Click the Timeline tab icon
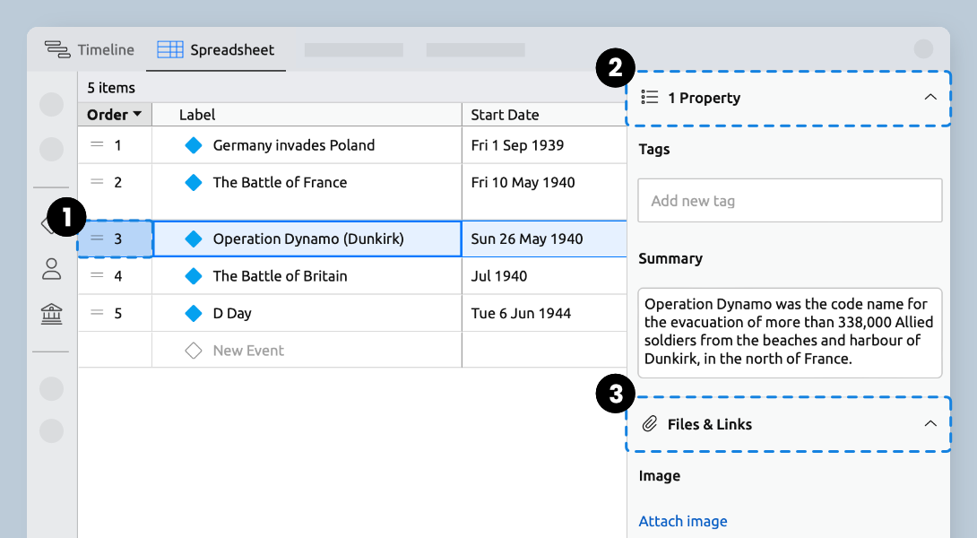This screenshot has height=538, width=977. pyautogui.click(x=57, y=50)
